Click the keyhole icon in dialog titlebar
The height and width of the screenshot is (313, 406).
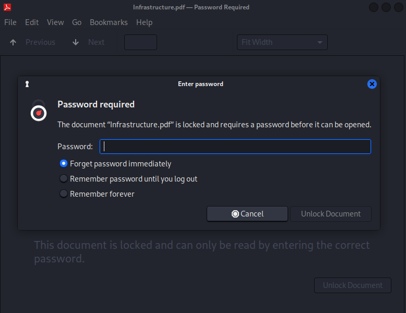tap(27, 84)
